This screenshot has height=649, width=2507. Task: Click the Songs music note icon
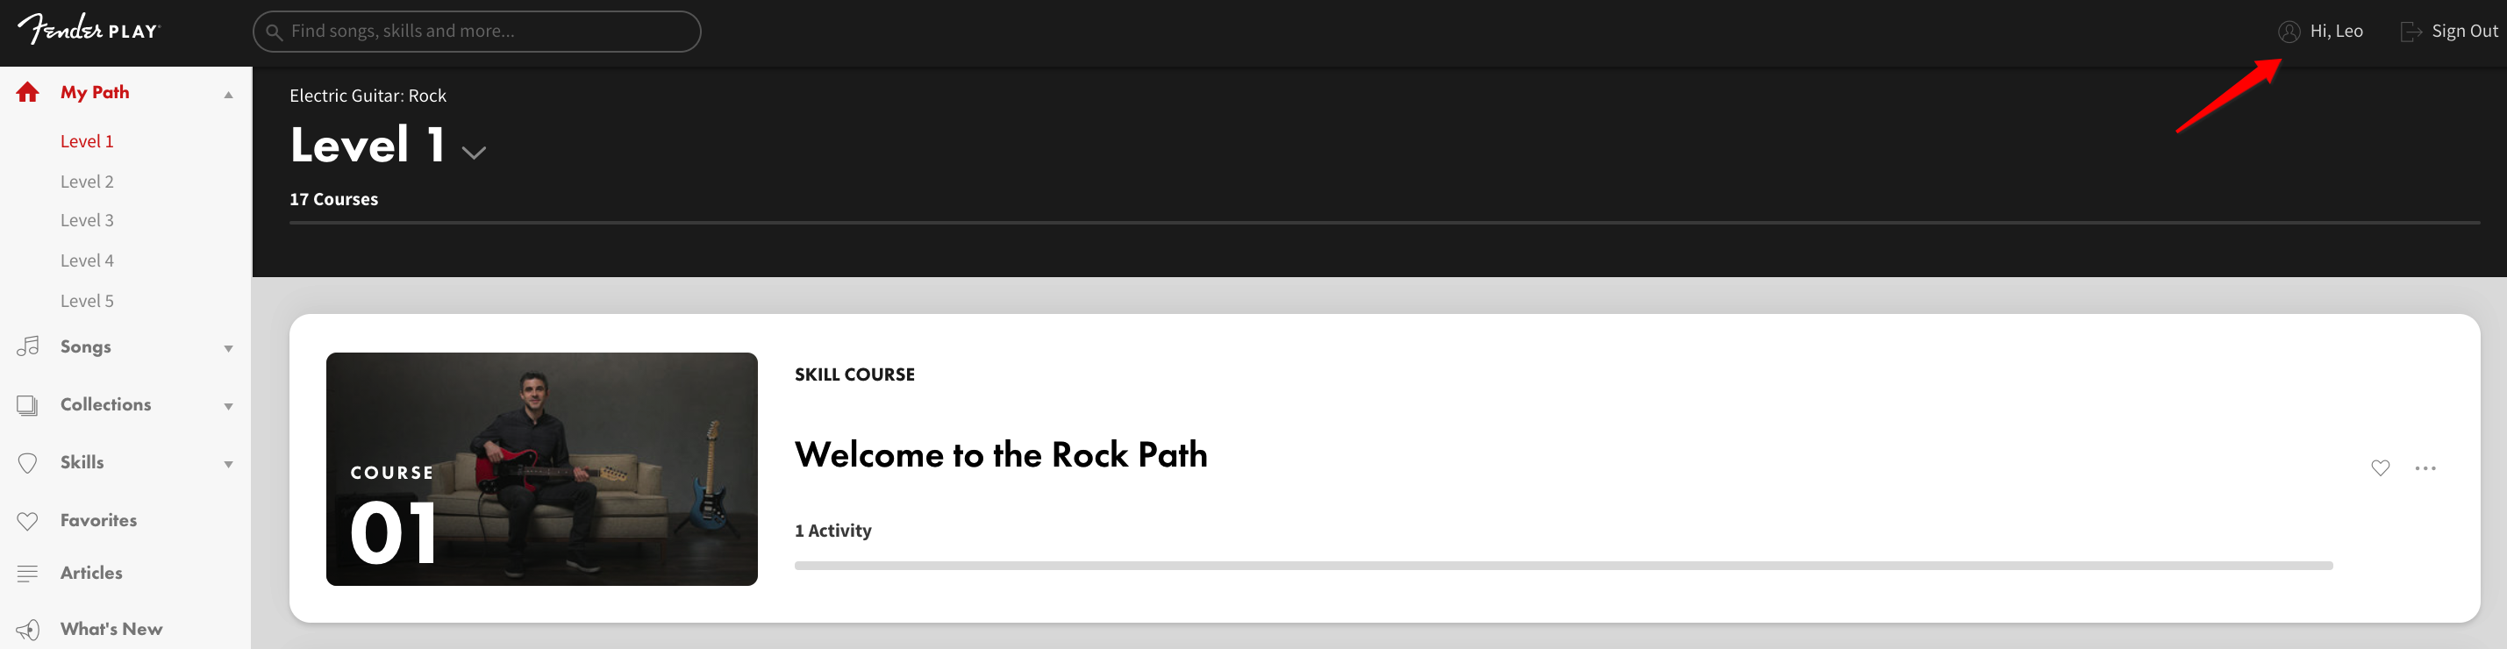27,346
